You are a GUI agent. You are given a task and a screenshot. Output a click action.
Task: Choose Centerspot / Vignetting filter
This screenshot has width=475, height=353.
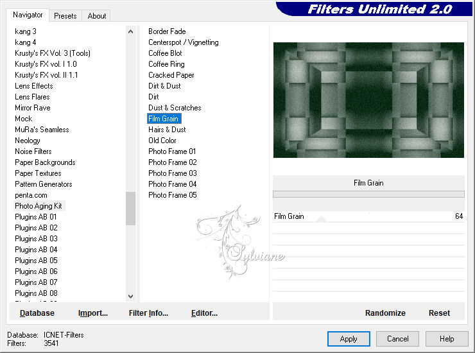pyautogui.click(x=184, y=42)
